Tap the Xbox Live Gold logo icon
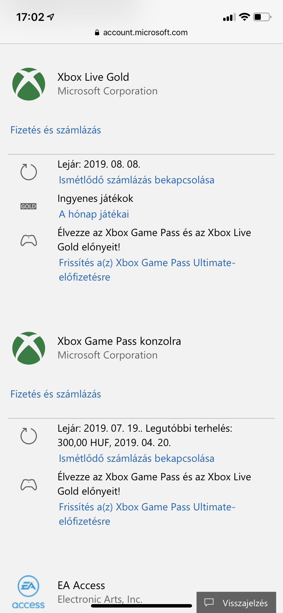The image size is (283, 613). pos(29,84)
